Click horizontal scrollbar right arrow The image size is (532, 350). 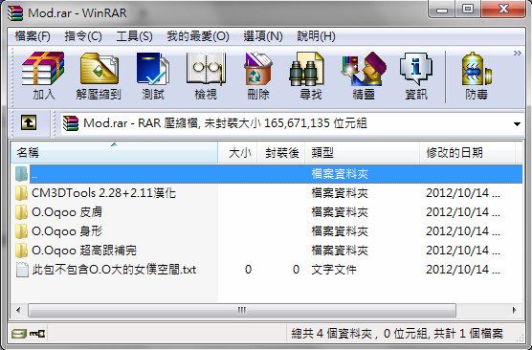515,310
